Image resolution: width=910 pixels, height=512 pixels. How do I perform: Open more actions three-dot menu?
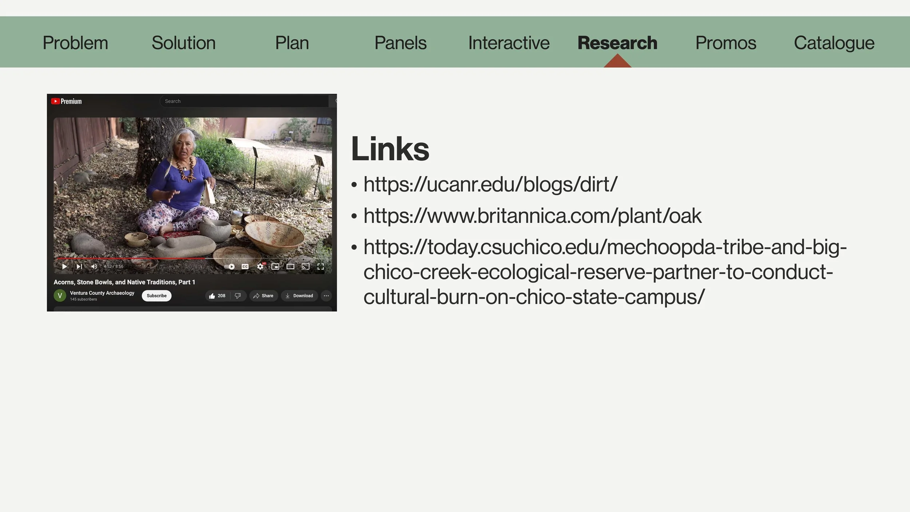click(326, 296)
